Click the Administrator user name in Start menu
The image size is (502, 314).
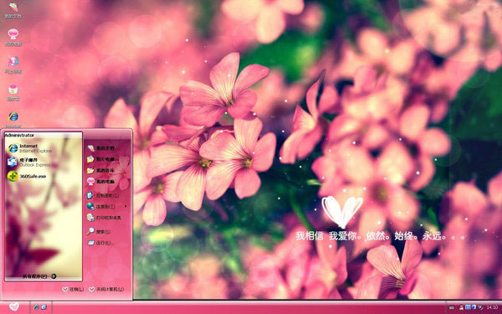(19, 135)
